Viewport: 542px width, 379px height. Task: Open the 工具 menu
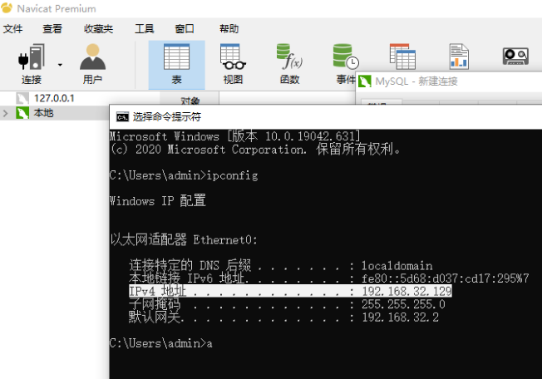[x=145, y=29]
